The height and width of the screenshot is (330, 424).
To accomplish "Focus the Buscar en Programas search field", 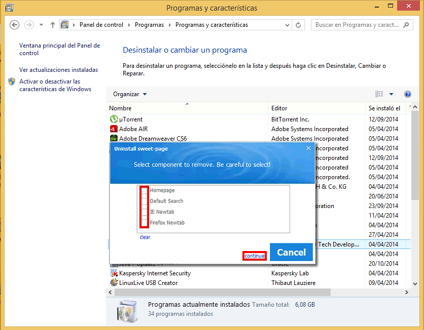I will 362,25.
